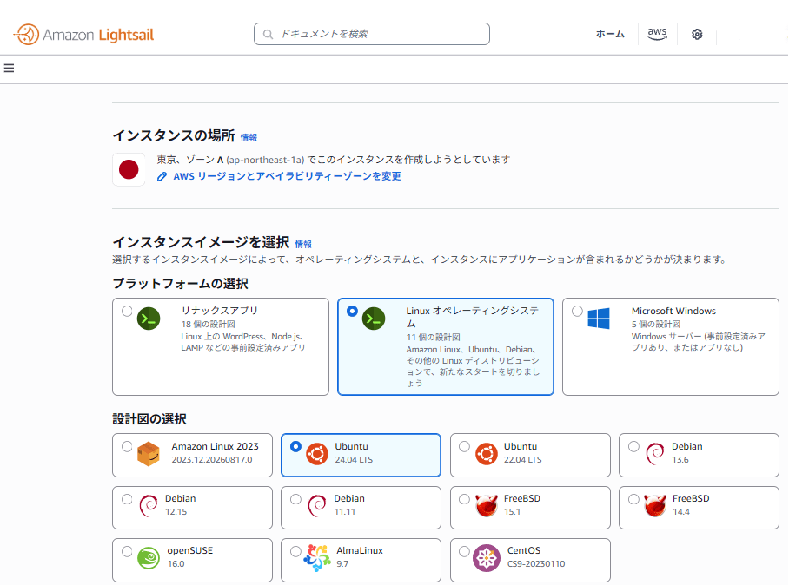
Task: Click the Debian 13.6 swirl icon
Action: (x=654, y=454)
